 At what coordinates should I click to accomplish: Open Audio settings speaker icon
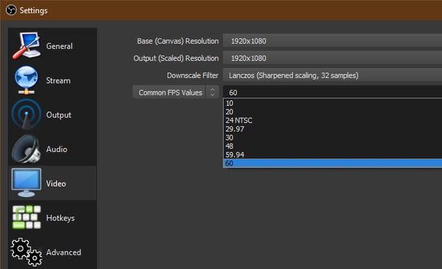(x=26, y=149)
